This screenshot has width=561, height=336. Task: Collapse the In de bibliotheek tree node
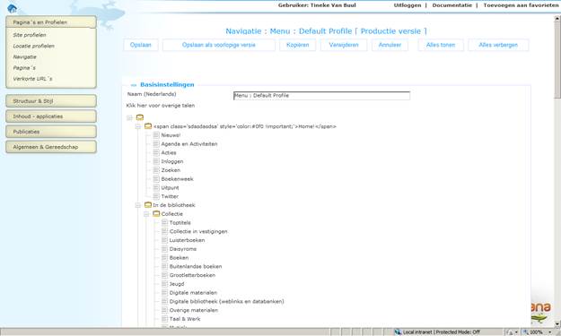coord(138,205)
